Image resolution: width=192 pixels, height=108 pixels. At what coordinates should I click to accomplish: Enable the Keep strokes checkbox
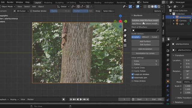point(133,81)
